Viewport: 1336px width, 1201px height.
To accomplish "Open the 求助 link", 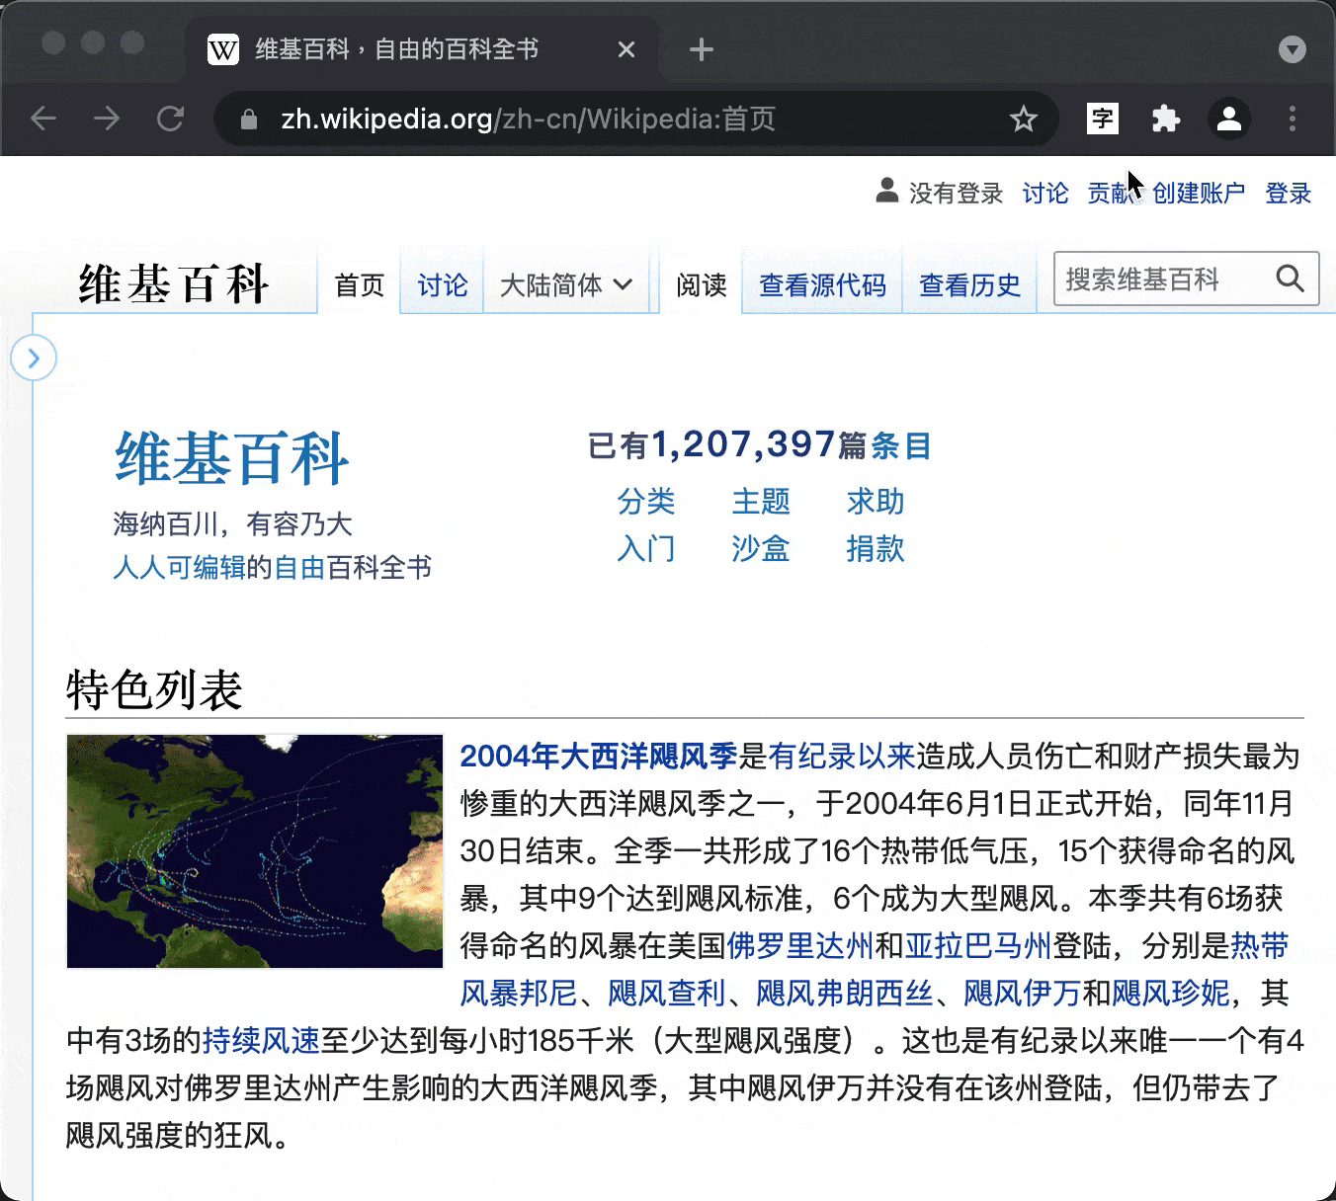I will (x=876, y=502).
